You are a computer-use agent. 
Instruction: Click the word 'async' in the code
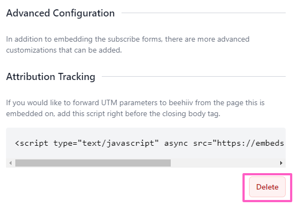pos(176,144)
